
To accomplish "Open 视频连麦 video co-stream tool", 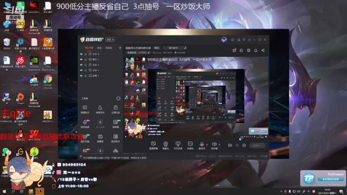I will [85, 124].
